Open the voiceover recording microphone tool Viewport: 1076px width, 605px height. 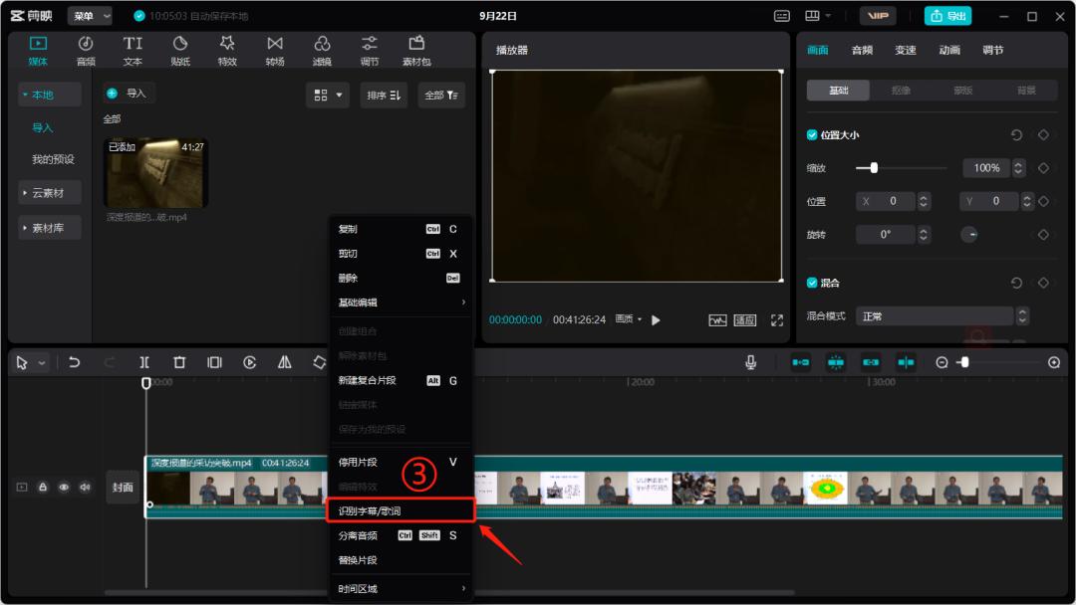[x=750, y=362]
